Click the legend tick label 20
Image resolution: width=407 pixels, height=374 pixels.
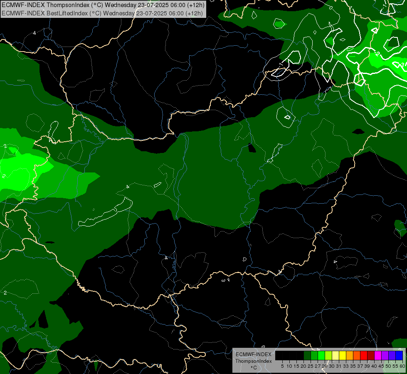(x=304, y=366)
